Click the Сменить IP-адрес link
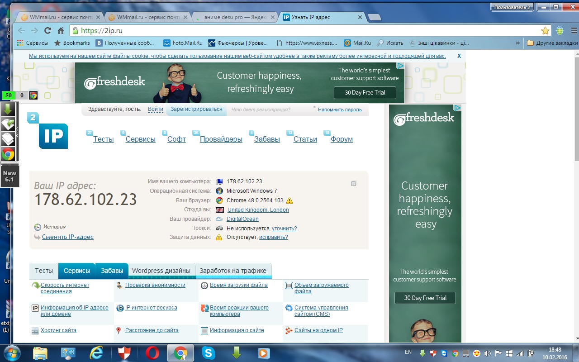Image resolution: width=579 pixels, height=362 pixels. pyautogui.click(x=68, y=237)
